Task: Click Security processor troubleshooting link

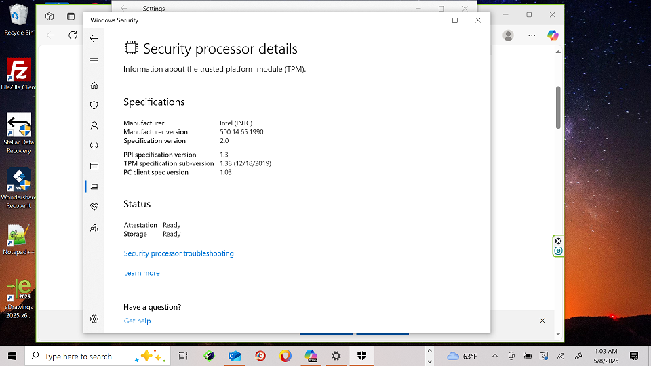Action: 178,253
